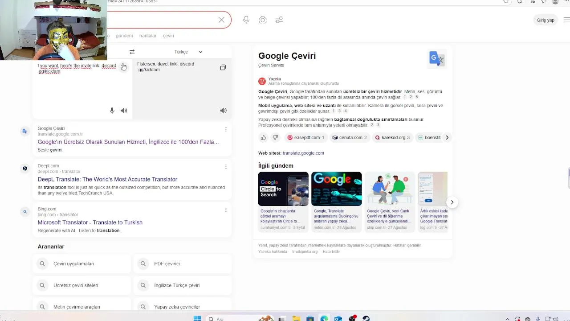
Task: Open the cenuta.com source chip
Action: click(350, 138)
